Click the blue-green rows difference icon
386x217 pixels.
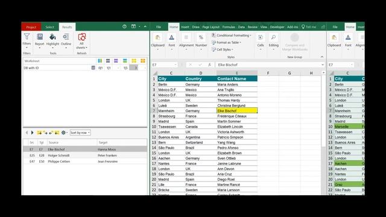pyautogui.click(x=125, y=61)
